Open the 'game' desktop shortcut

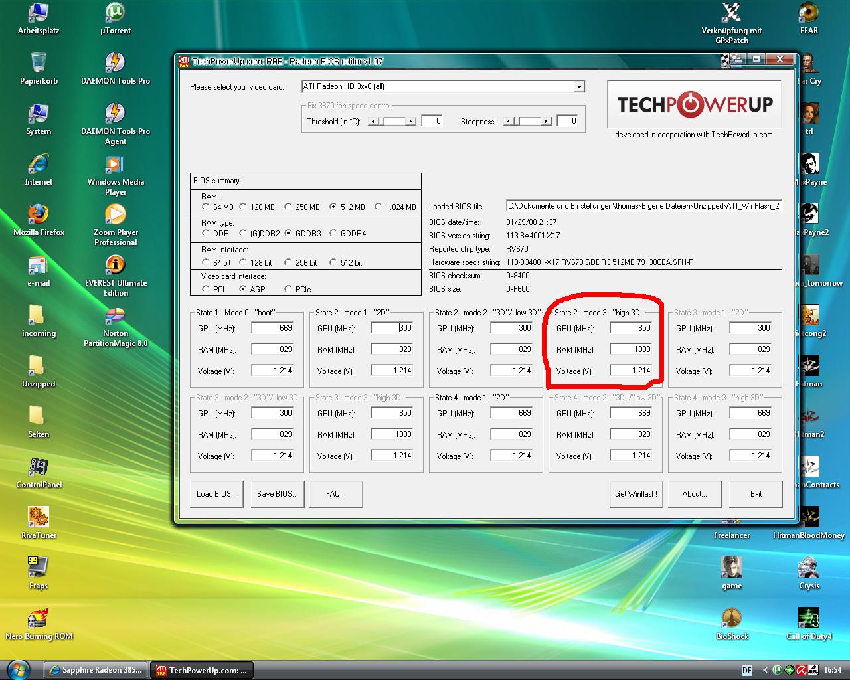pos(732,574)
